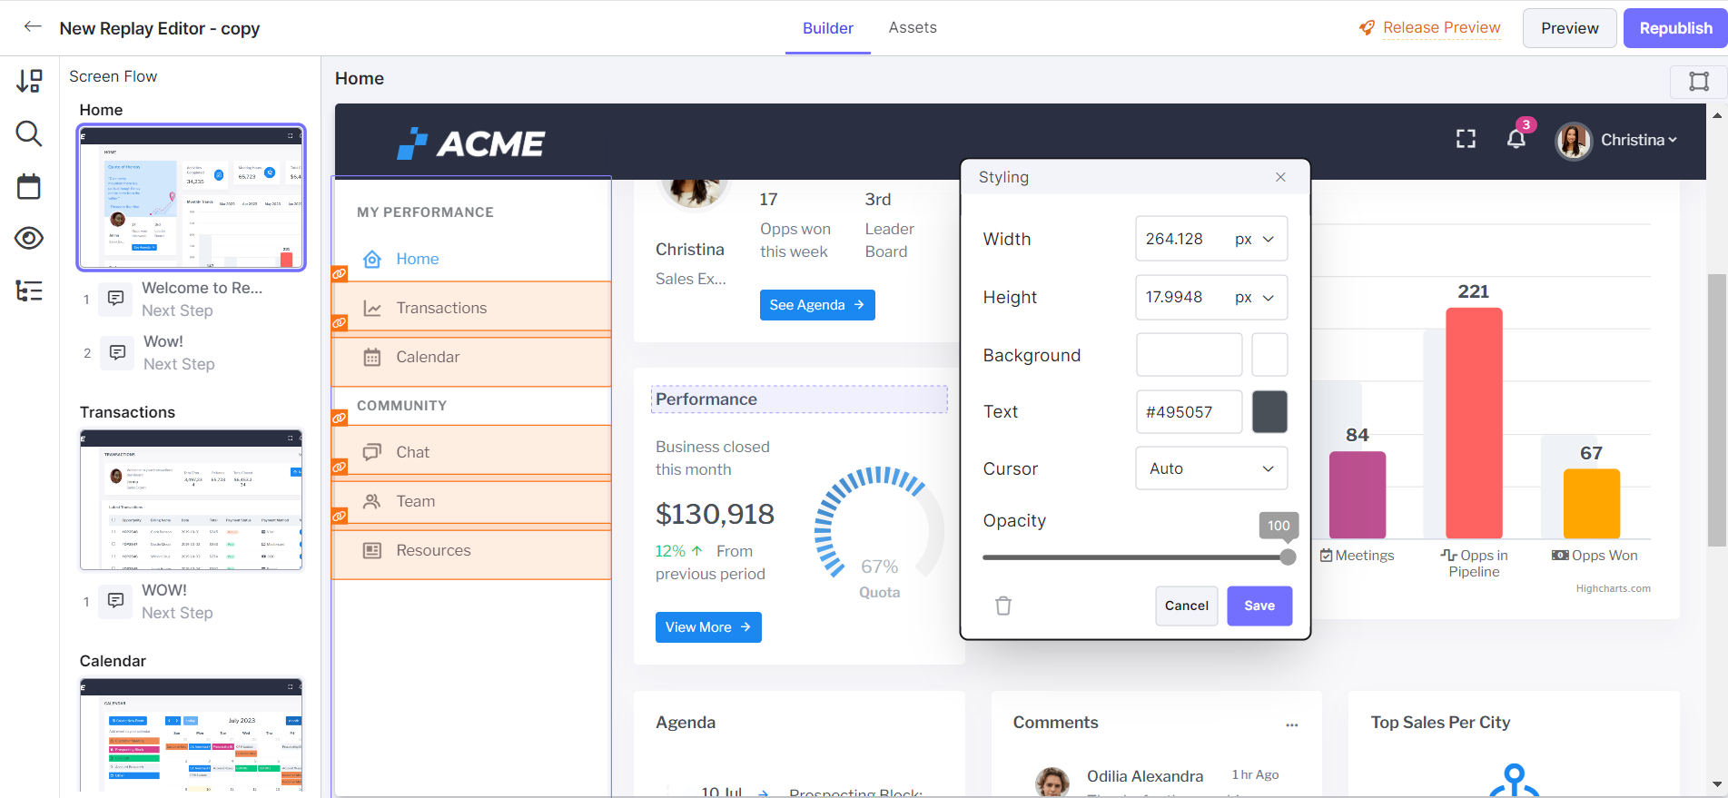The height and width of the screenshot is (798, 1728).
Task: Open the search icon in left sidebar
Action: coord(29,133)
